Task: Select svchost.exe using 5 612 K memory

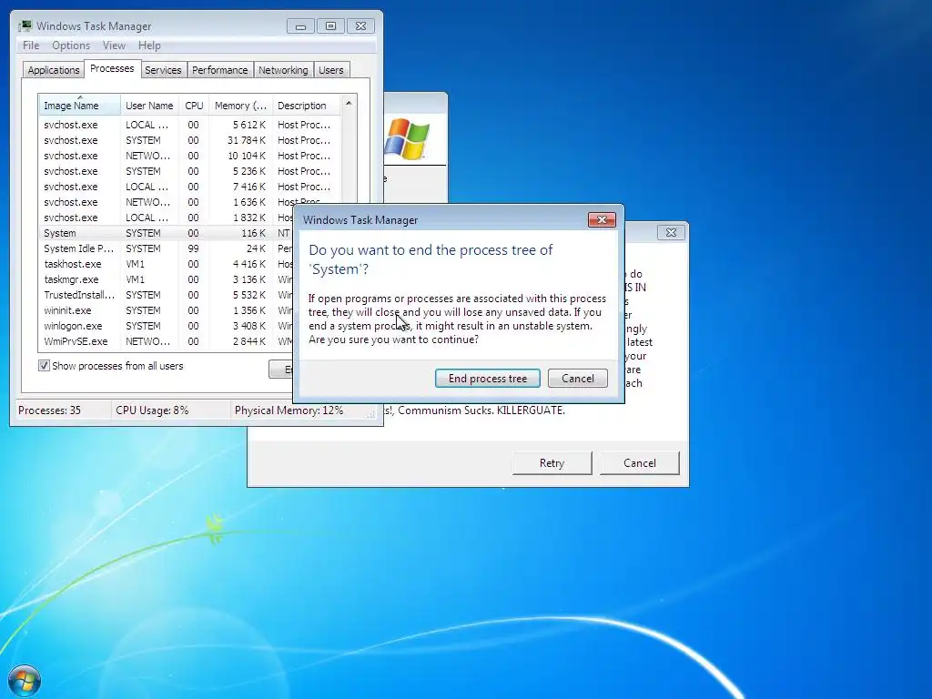Action: coord(189,125)
